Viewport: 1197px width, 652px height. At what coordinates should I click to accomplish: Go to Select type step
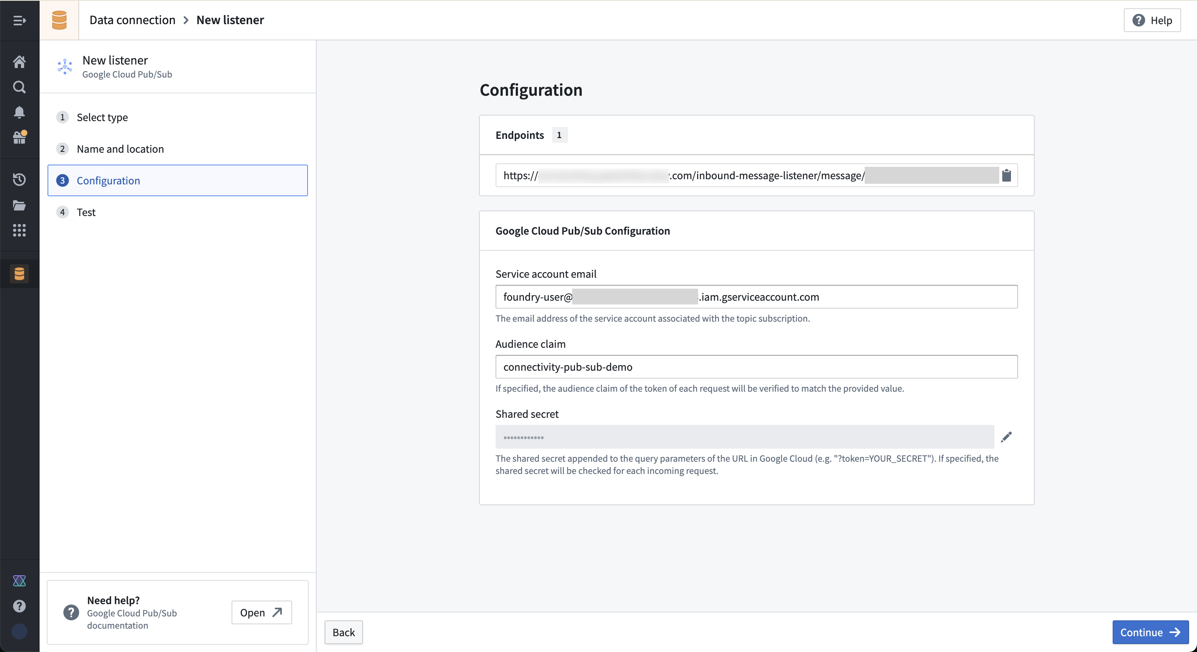coord(102,117)
